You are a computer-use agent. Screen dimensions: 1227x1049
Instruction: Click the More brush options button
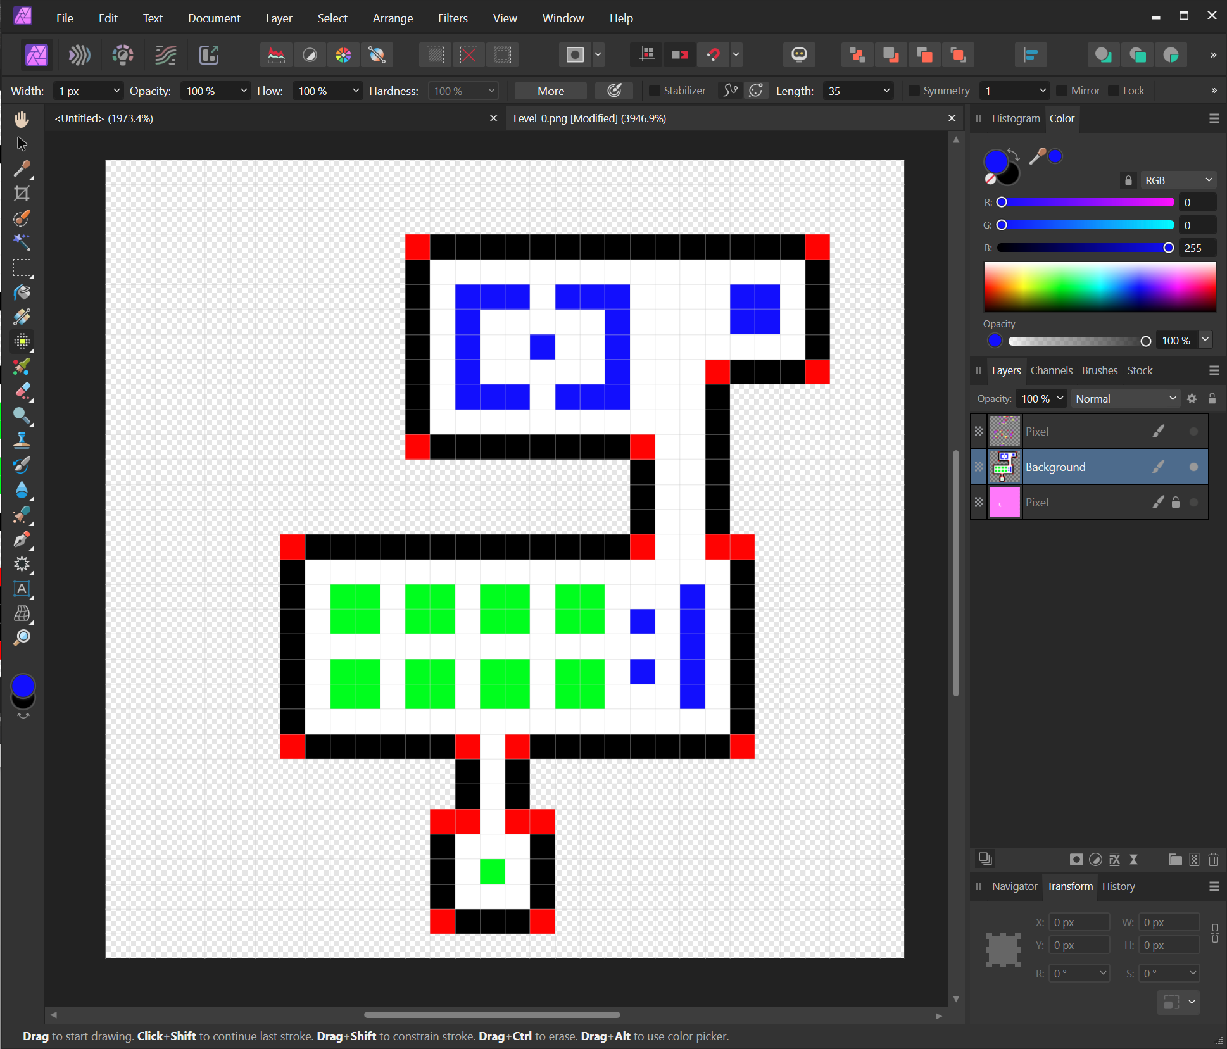click(548, 91)
